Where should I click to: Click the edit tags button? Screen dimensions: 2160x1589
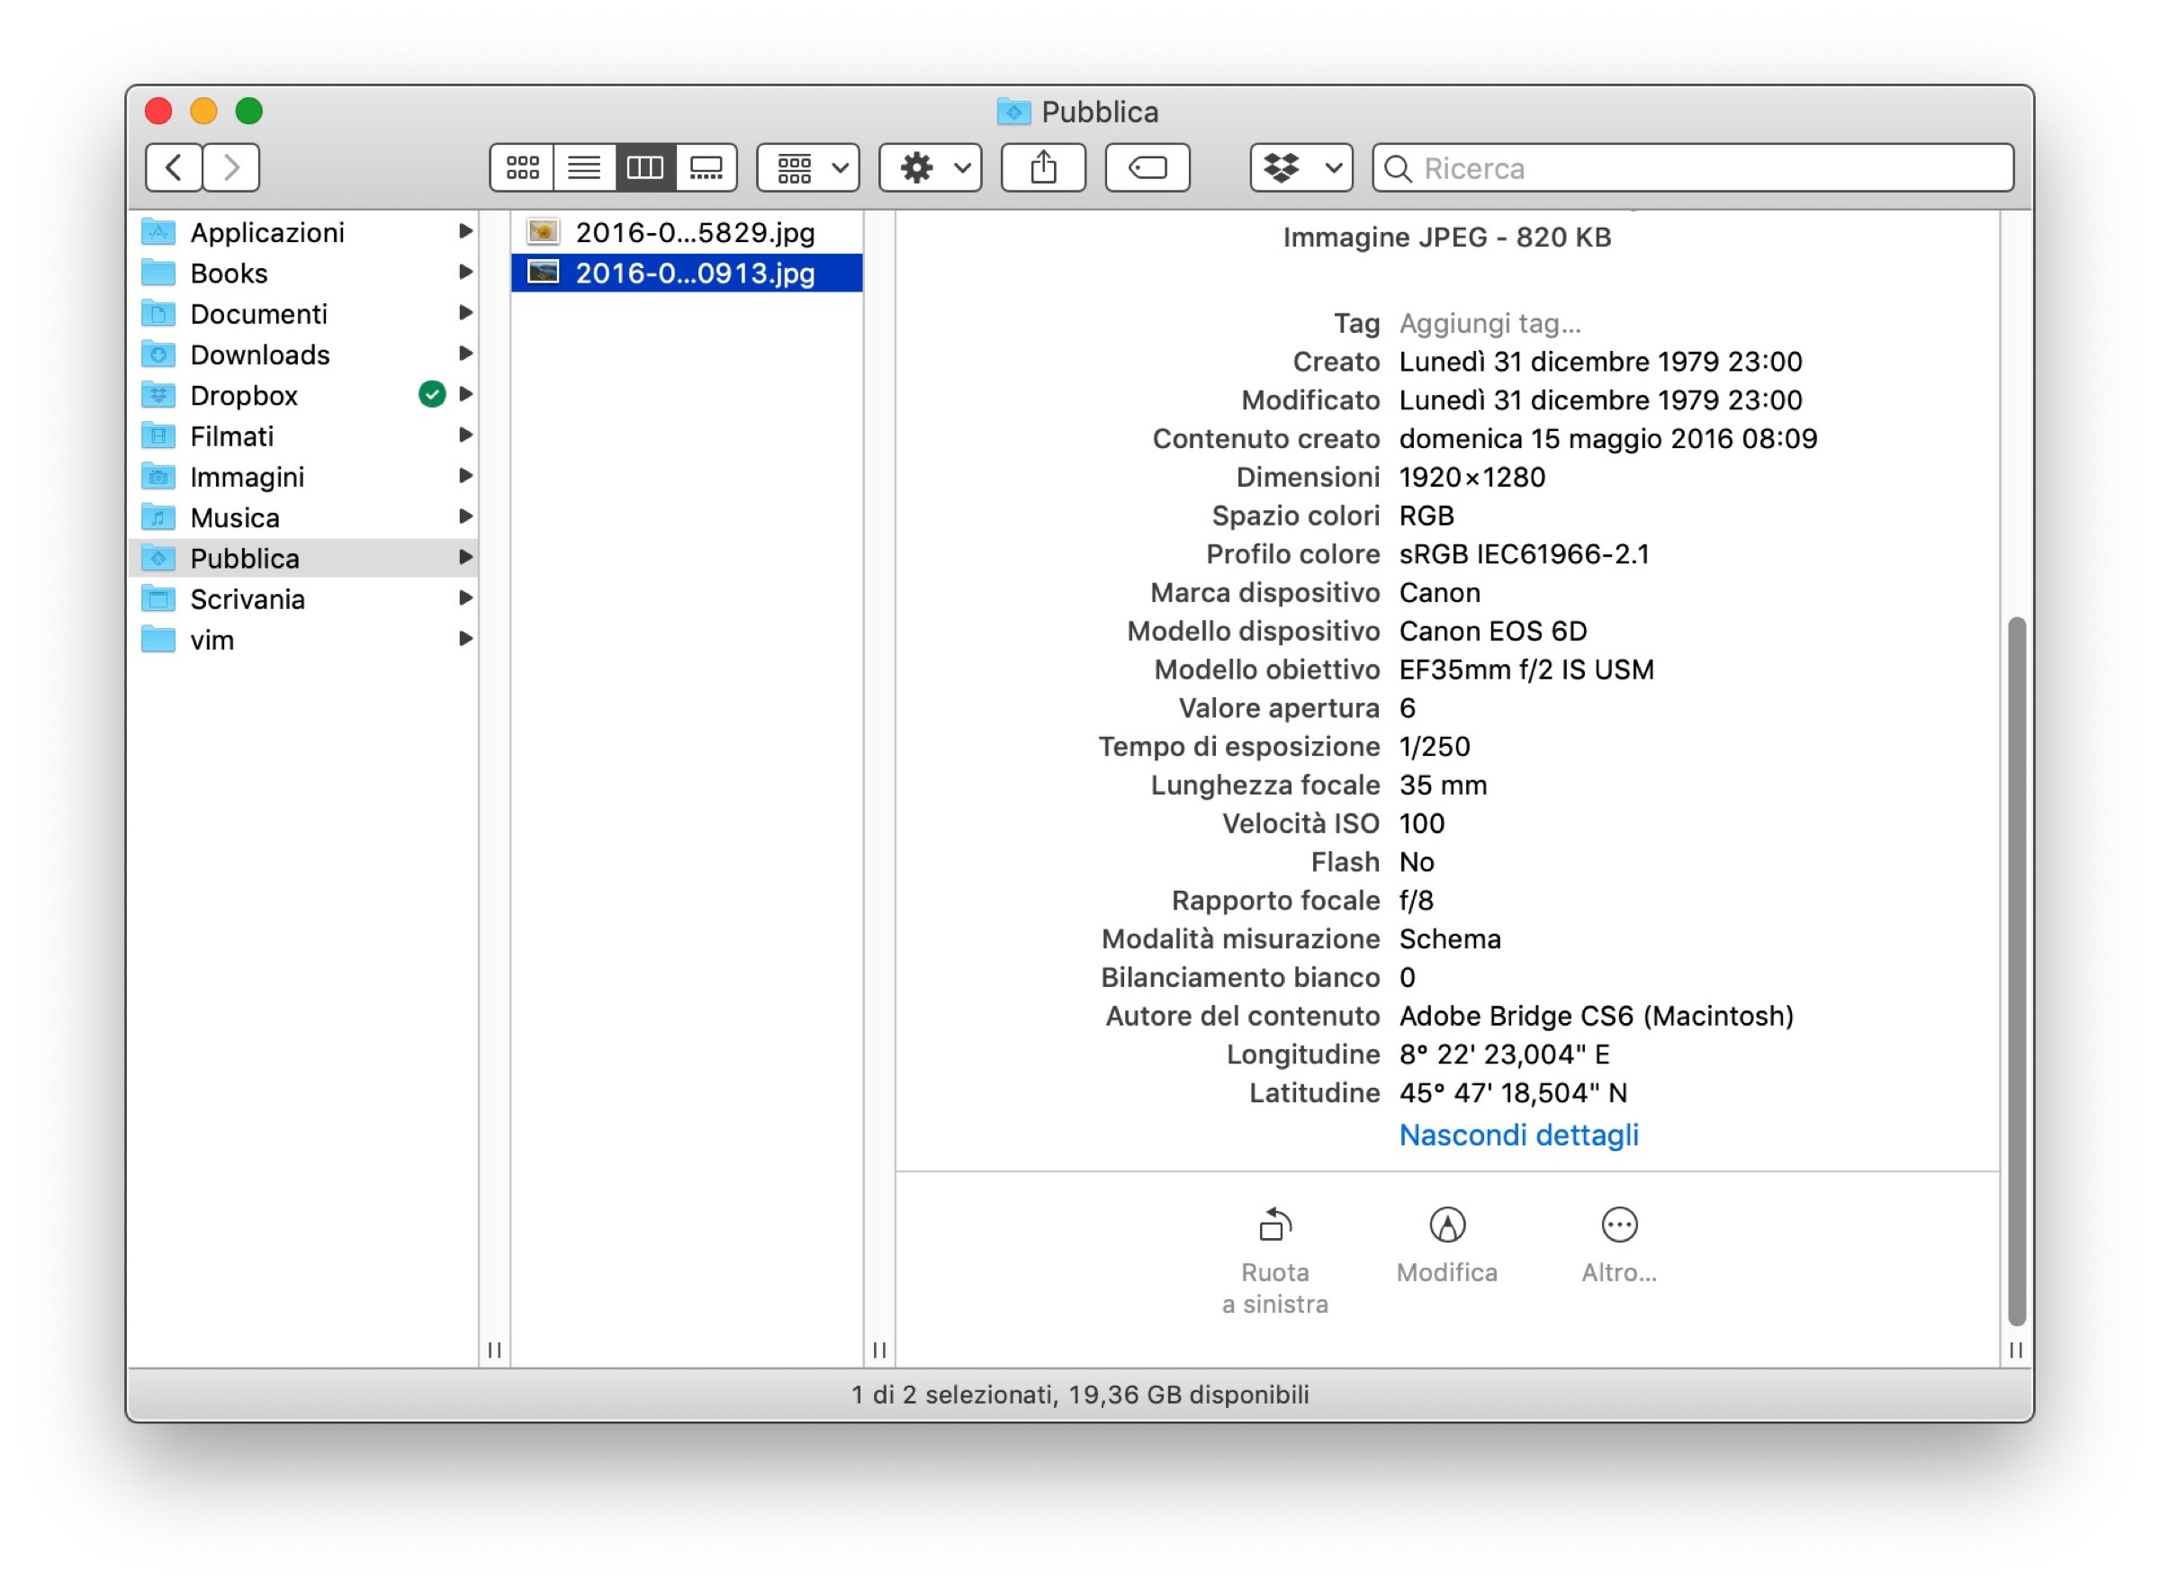pyautogui.click(x=1147, y=168)
